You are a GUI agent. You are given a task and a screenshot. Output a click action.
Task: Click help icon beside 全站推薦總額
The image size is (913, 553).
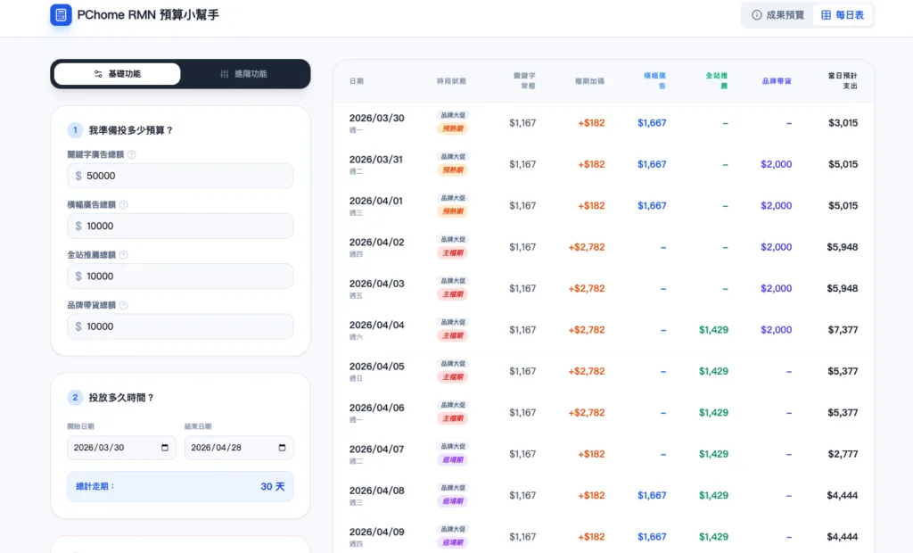[123, 254]
